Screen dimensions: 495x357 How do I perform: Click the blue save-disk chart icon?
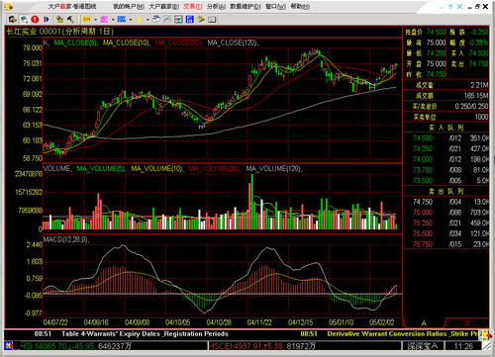coord(190,20)
